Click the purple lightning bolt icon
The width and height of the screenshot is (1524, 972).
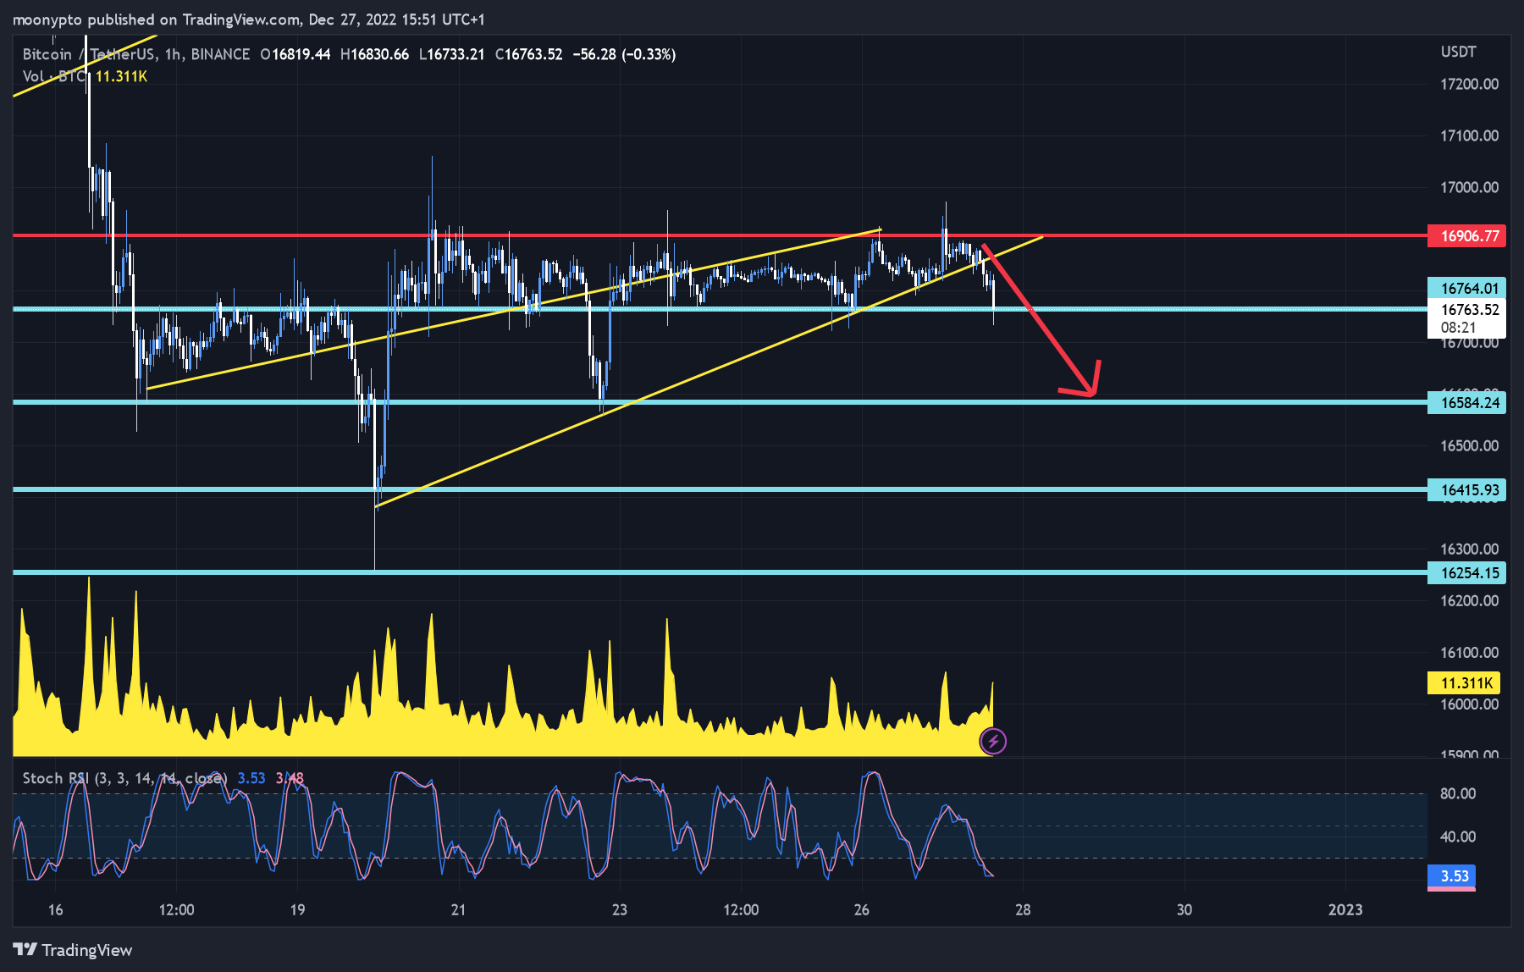(993, 742)
